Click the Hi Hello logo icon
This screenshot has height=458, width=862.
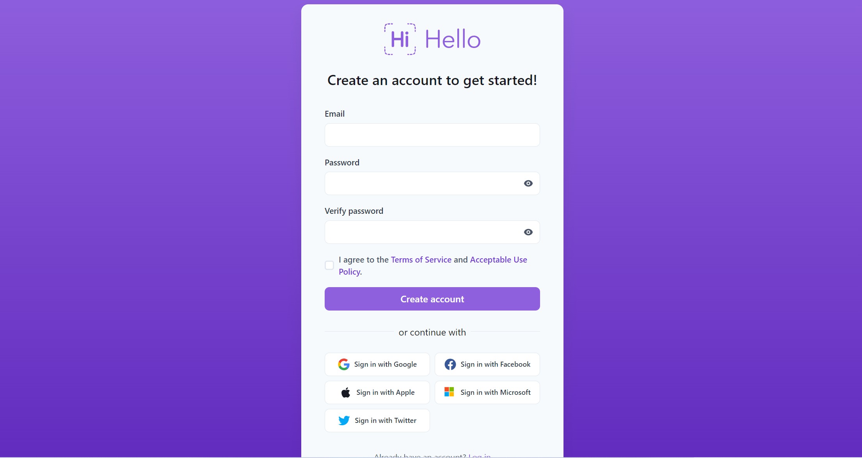400,39
